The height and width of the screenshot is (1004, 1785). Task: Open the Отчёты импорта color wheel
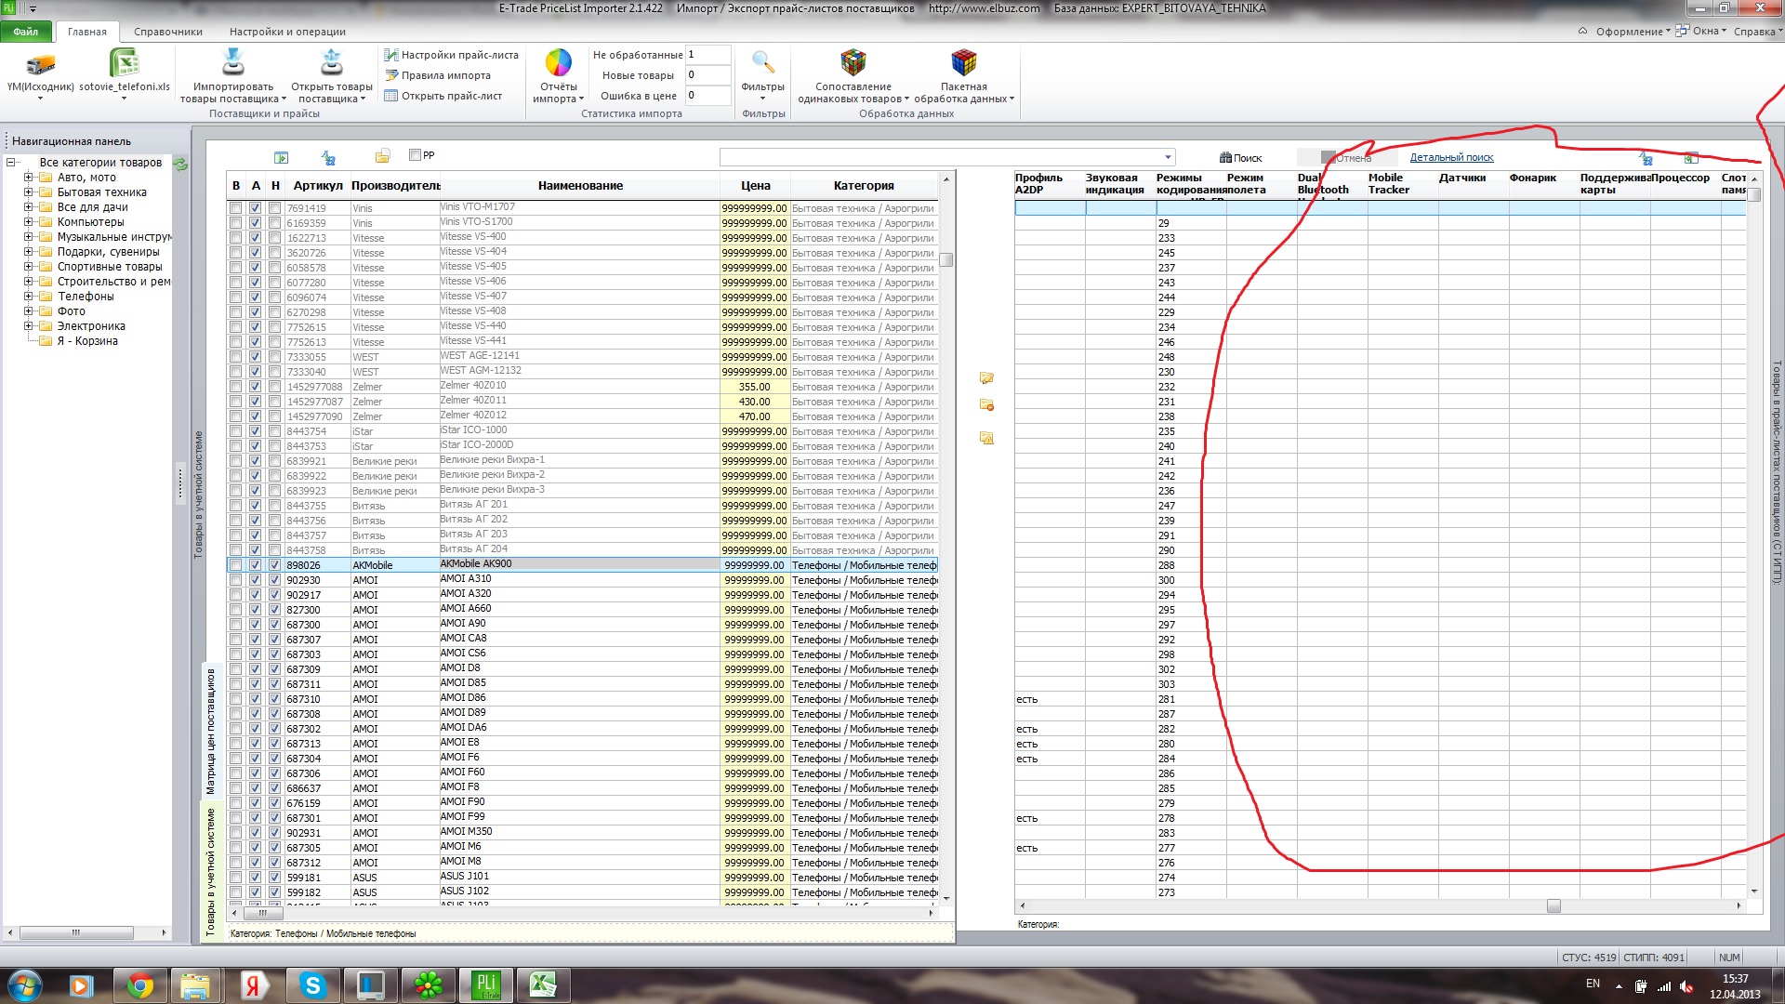click(x=559, y=62)
